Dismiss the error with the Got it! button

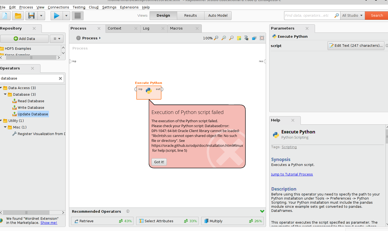[x=159, y=162]
